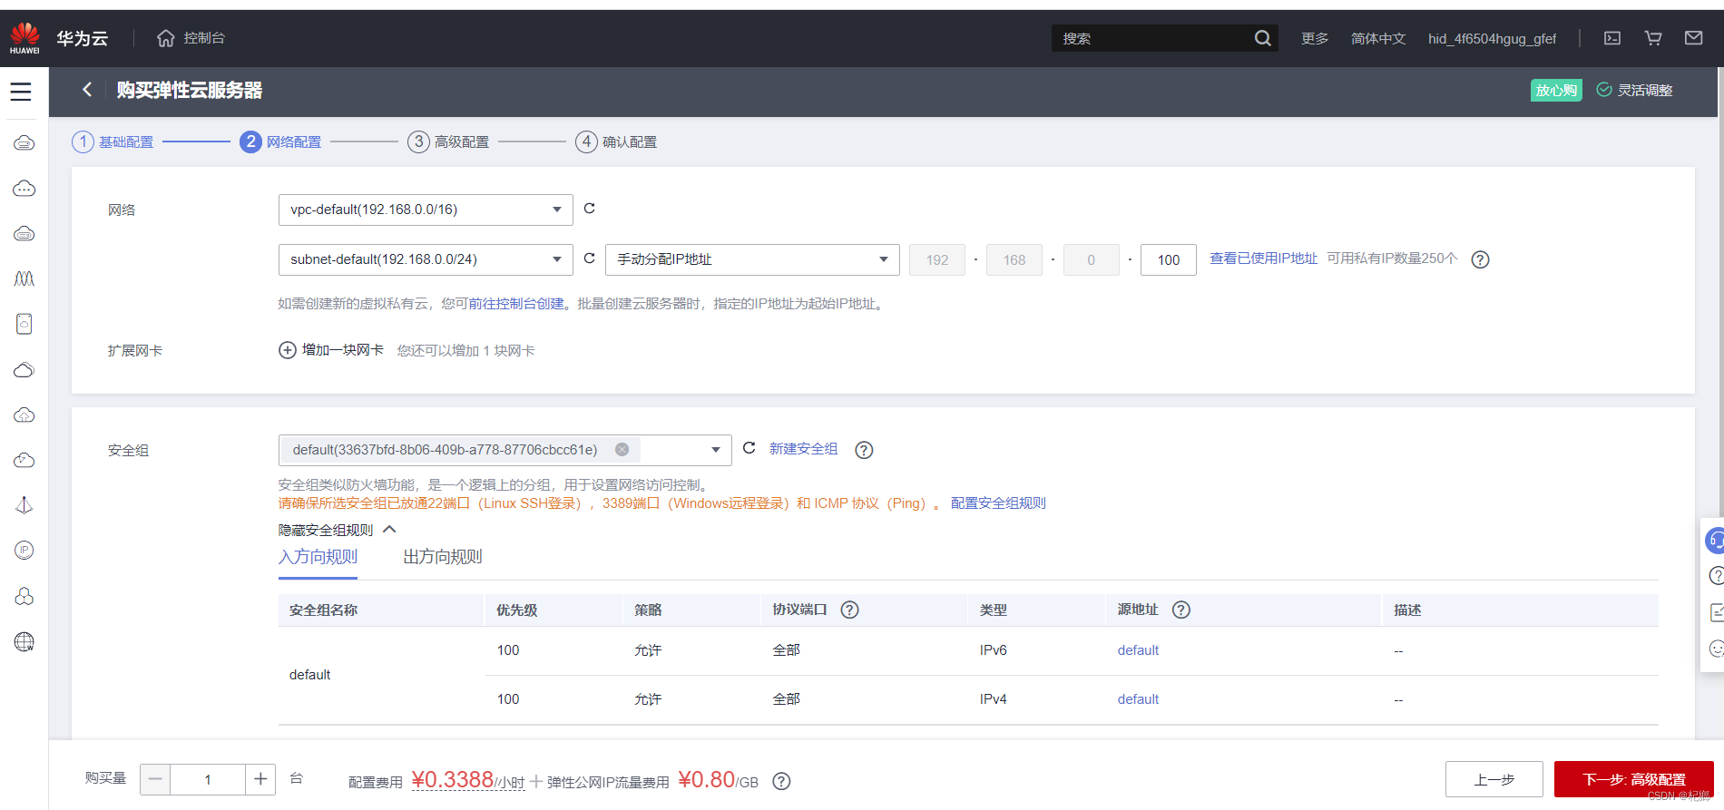The image size is (1724, 810).
Task: Go to step 3 高级配置
Action: click(449, 142)
